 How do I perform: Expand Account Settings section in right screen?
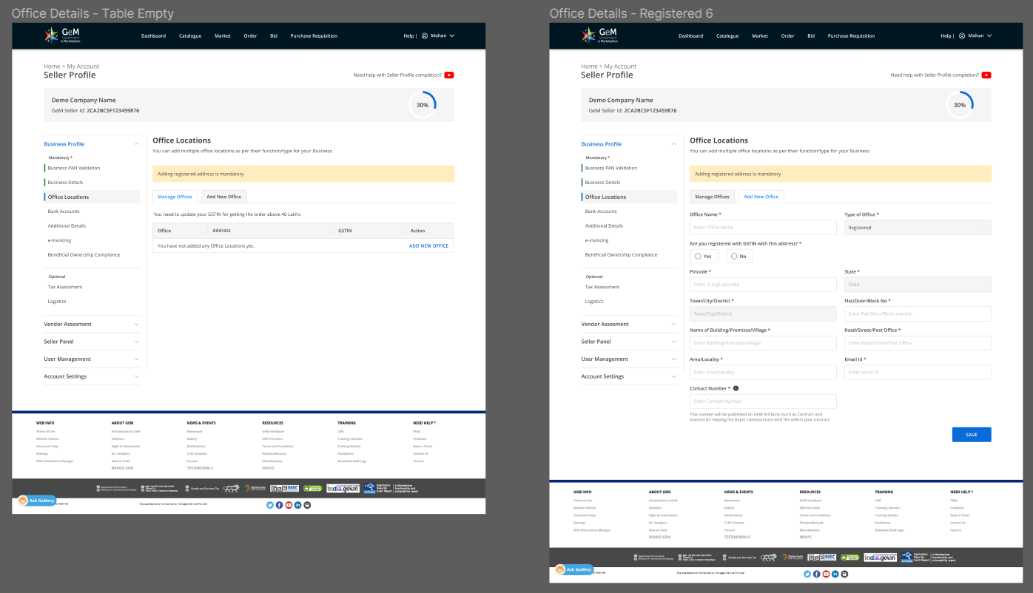point(629,376)
